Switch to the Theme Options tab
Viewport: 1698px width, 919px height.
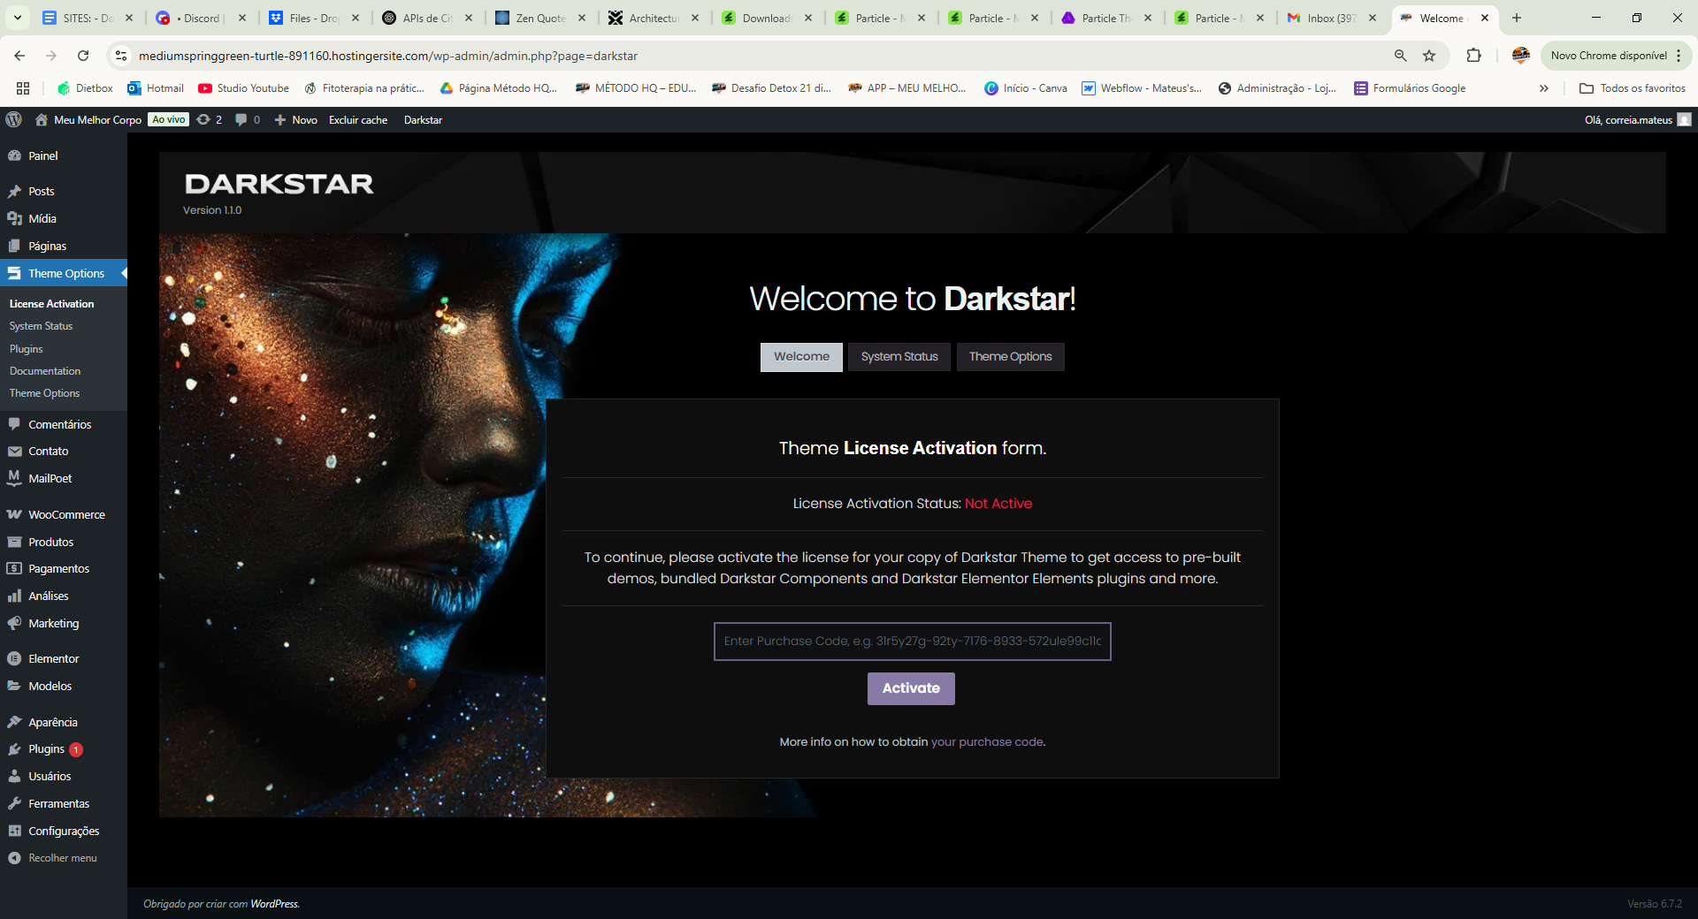point(1010,357)
